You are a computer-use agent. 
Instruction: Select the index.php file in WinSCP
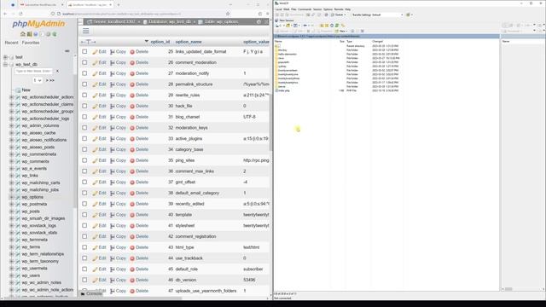click(x=284, y=90)
